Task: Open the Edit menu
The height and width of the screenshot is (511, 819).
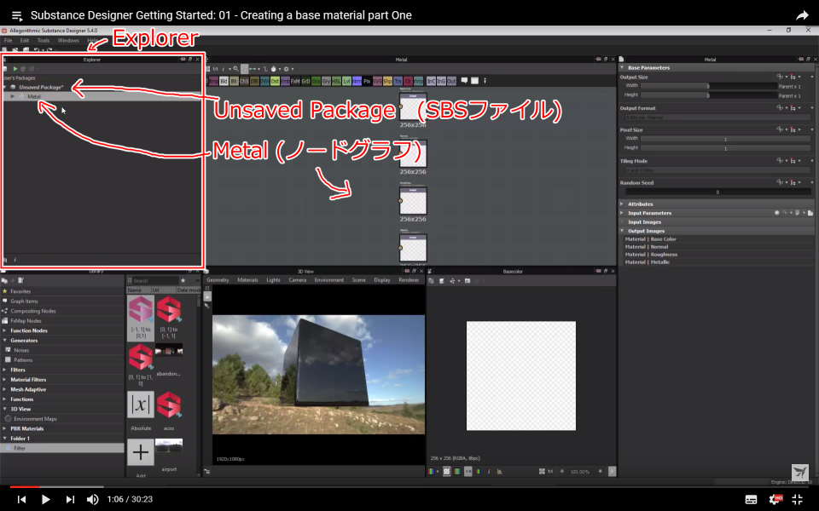Action: click(25, 40)
